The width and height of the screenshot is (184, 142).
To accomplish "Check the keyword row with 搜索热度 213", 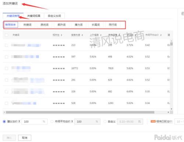I will [7, 45].
